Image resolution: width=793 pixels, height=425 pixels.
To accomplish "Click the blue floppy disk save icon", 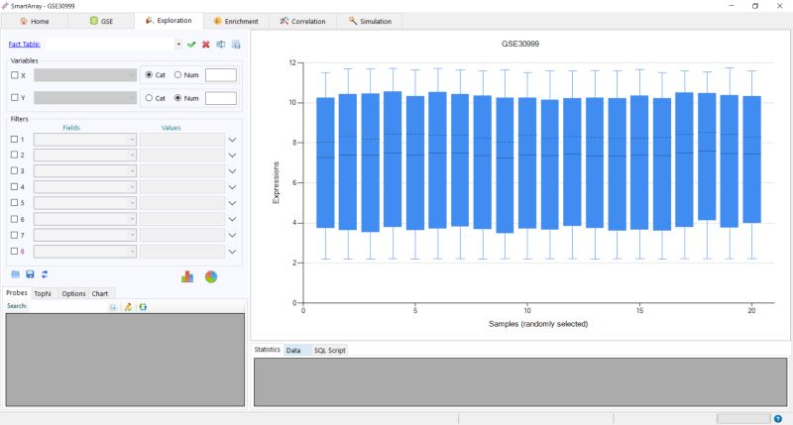I will (x=30, y=274).
